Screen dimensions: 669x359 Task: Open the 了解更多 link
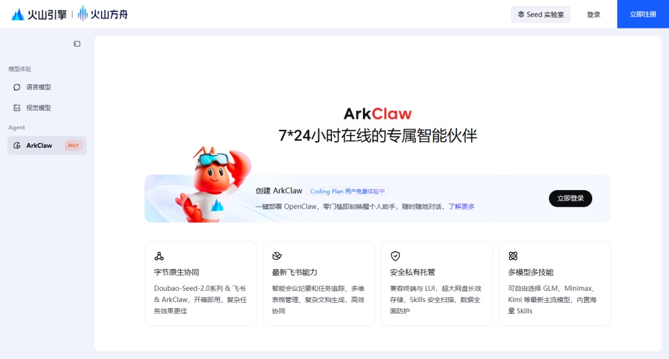(461, 206)
